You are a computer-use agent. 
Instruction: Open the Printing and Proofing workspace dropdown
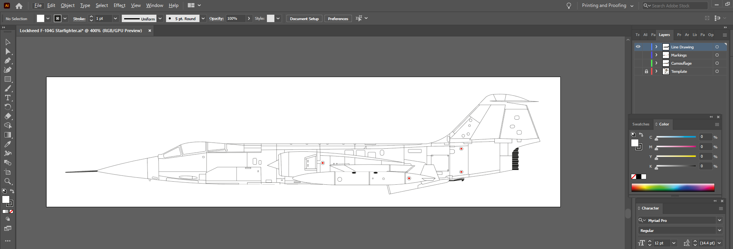608,6
